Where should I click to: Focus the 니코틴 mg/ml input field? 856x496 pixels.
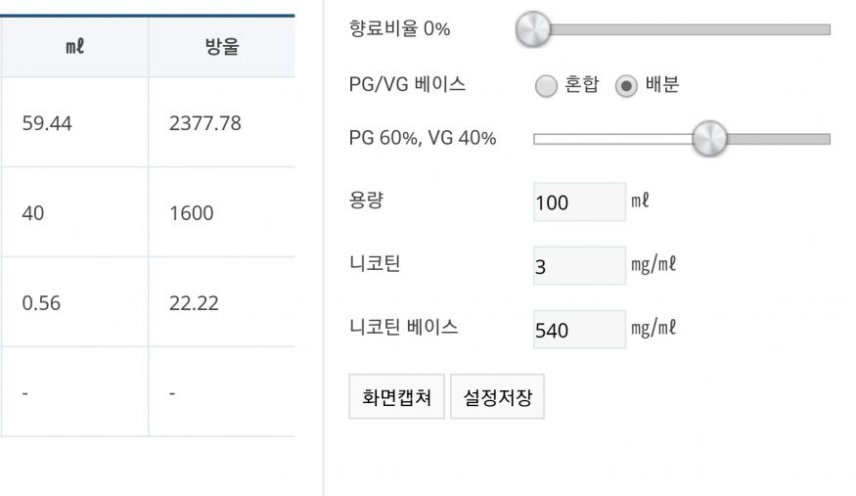pos(580,266)
